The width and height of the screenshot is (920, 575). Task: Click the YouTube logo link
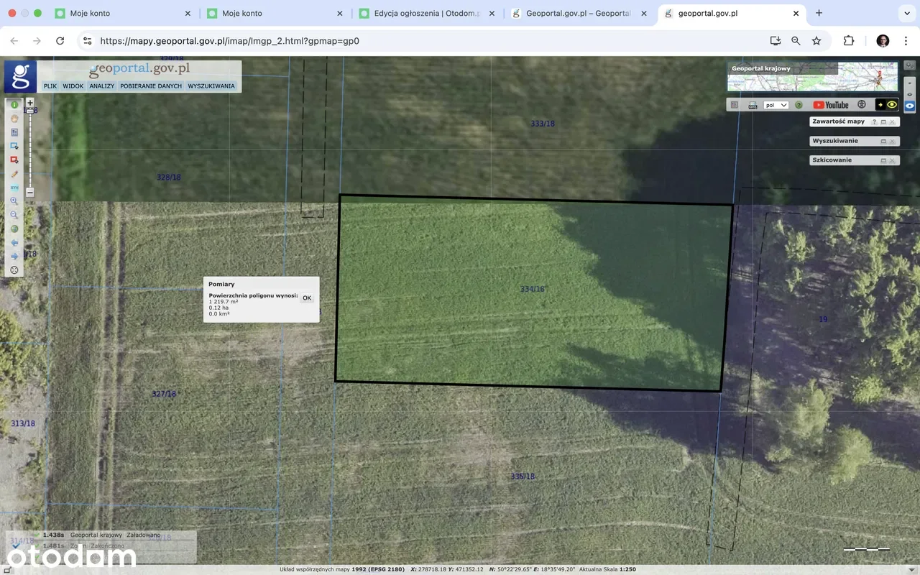pos(831,105)
